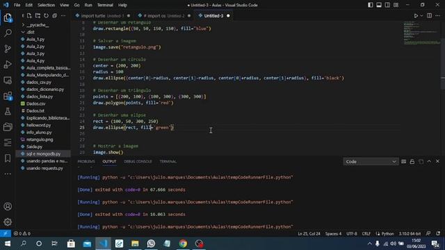Switch to import turtle Untitled-1 tab
Viewport: 445px width, 250px height.
[102, 16]
